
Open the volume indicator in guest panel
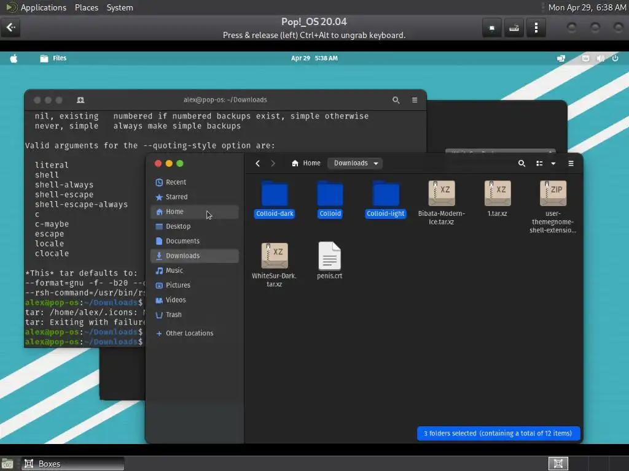point(601,58)
